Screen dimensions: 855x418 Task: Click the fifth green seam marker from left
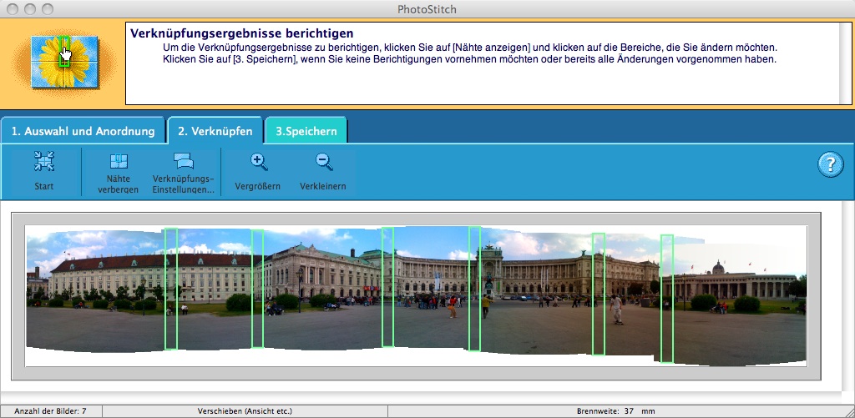point(598,294)
